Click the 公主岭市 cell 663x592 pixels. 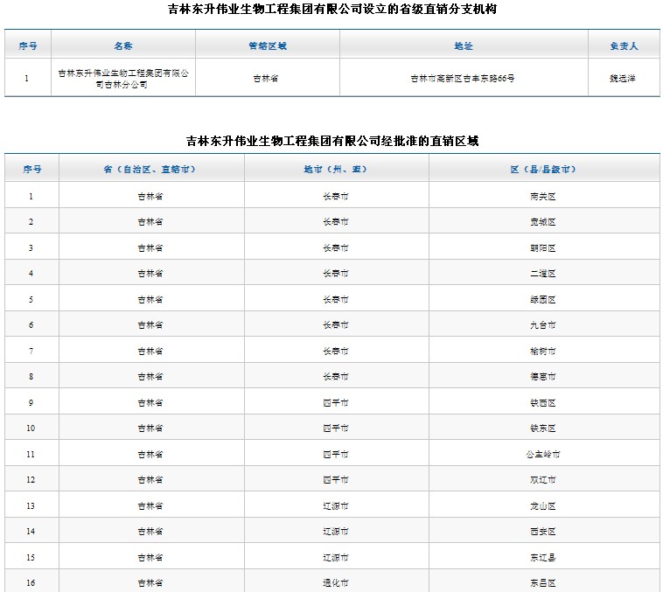point(543,455)
